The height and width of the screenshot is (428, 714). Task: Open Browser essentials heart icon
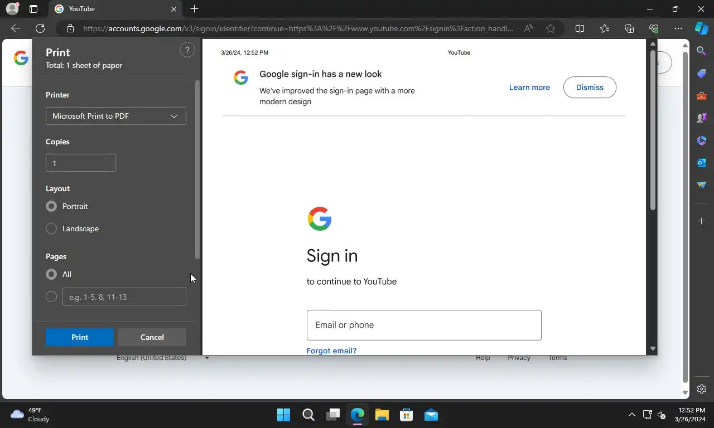[654, 28]
